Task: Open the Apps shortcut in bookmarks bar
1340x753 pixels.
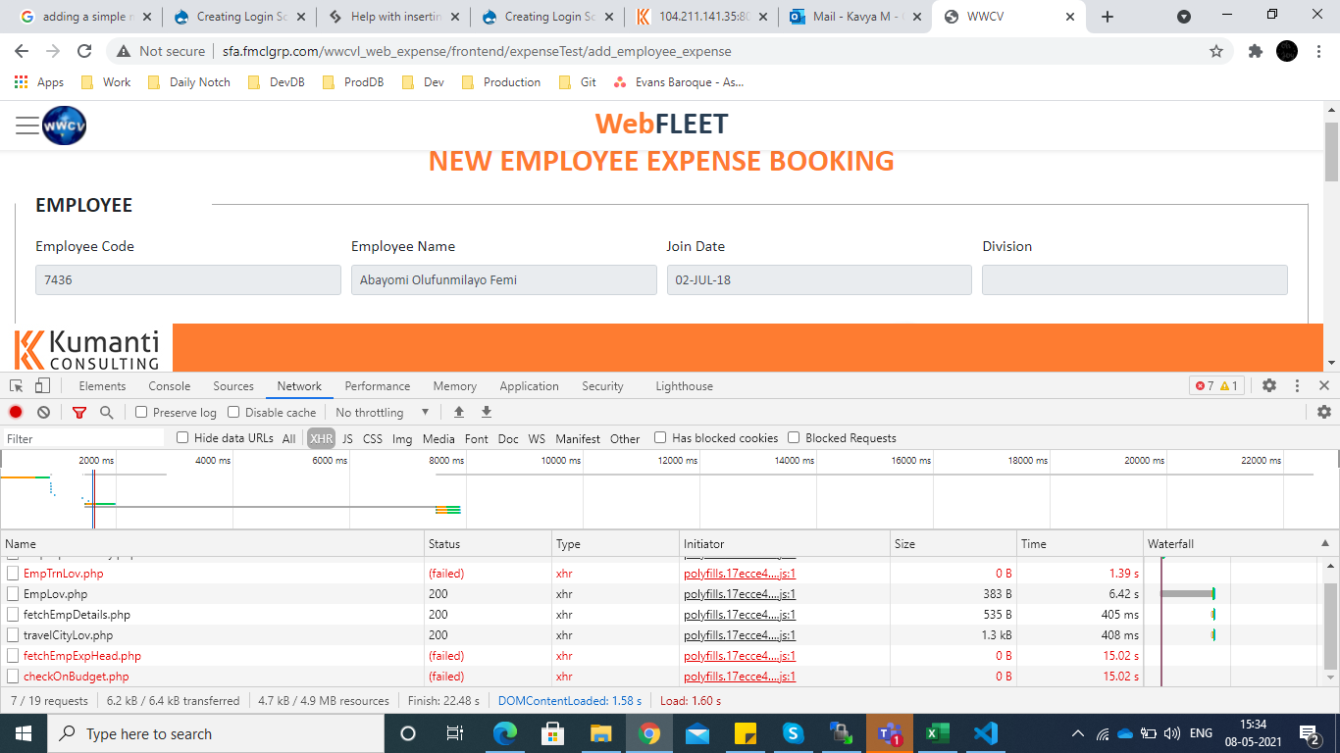Action: [x=39, y=82]
